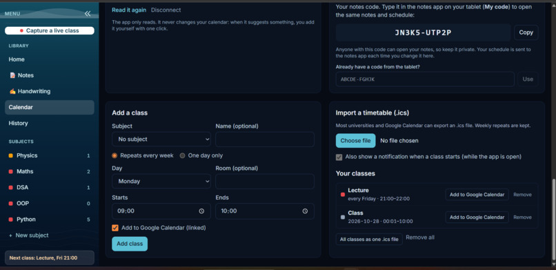Click the Room (optional) input field

coord(265,182)
